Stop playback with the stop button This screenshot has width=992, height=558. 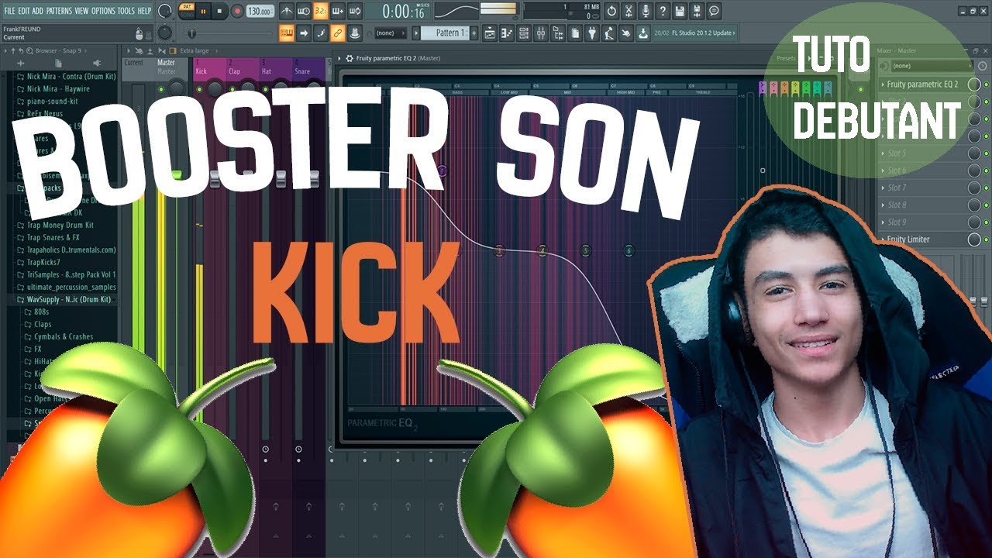219,12
